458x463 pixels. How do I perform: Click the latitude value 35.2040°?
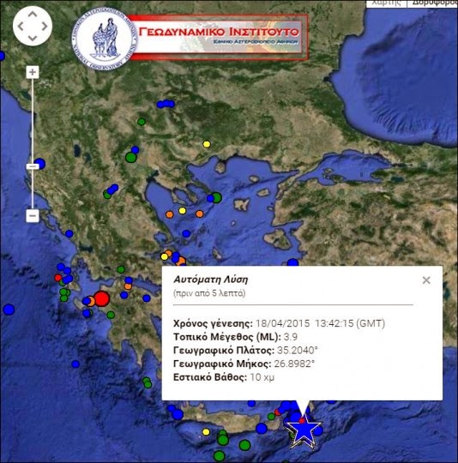(x=298, y=350)
